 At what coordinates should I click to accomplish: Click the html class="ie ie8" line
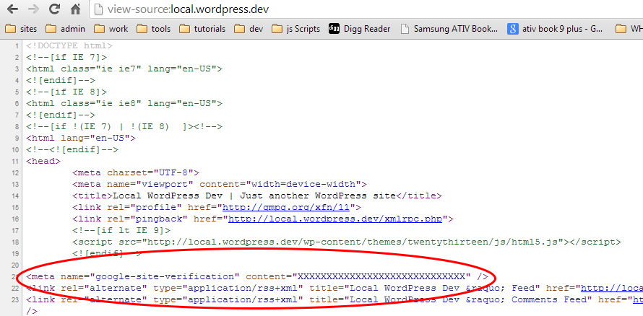124,104
